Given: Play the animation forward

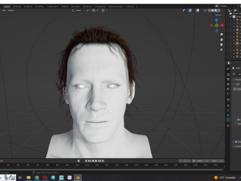Looking at the screenshot, I should pyautogui.click(x=96, y=161).
